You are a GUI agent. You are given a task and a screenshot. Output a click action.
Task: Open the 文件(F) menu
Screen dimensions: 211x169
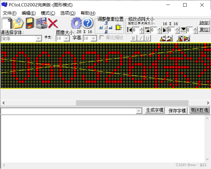(10, 13)
